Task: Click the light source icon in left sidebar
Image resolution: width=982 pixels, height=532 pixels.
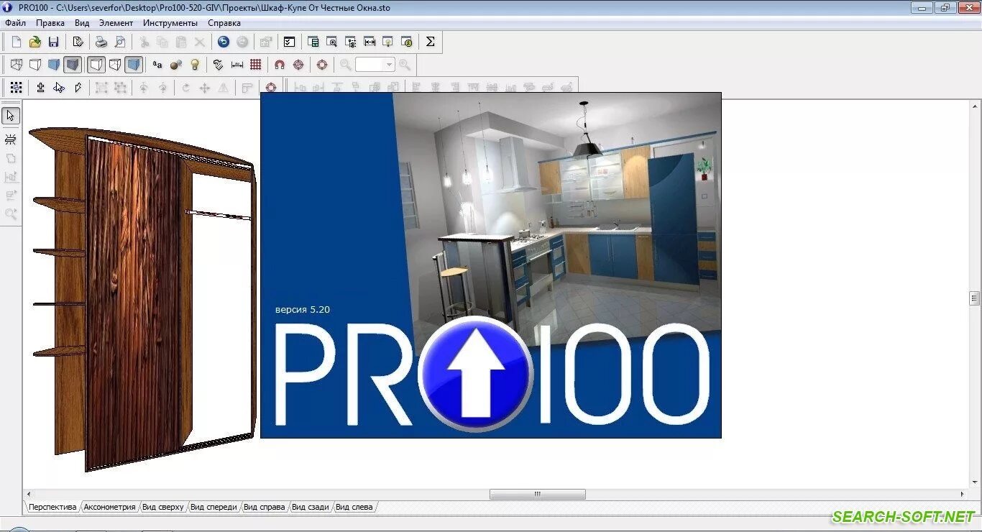Action: click(x=11, y=139)
